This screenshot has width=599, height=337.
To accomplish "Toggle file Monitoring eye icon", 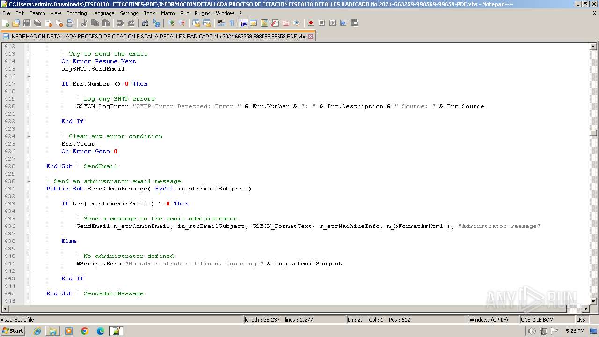I will tap(297, 23).
